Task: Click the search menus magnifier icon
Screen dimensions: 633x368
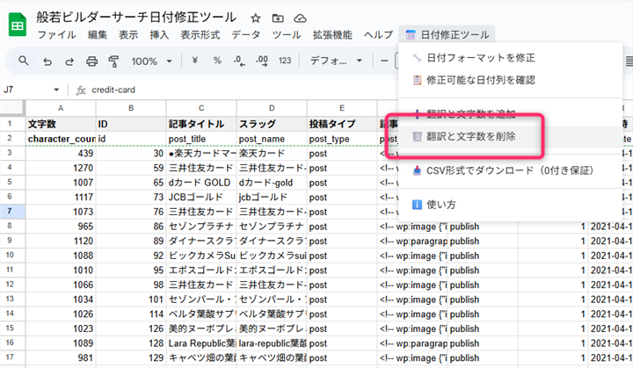Action: coord(24,61)
